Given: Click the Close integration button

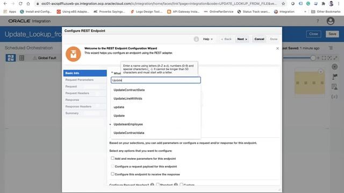Looking at the screenshot, I should click(x=313, y=34).
